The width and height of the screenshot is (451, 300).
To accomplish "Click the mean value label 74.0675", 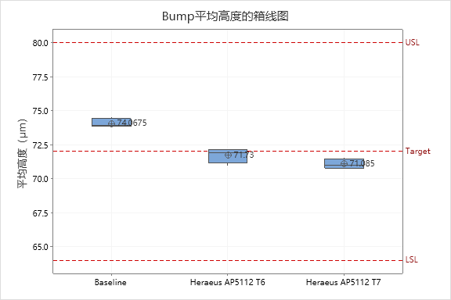I will pyautogui.click(x=132, y=123).
